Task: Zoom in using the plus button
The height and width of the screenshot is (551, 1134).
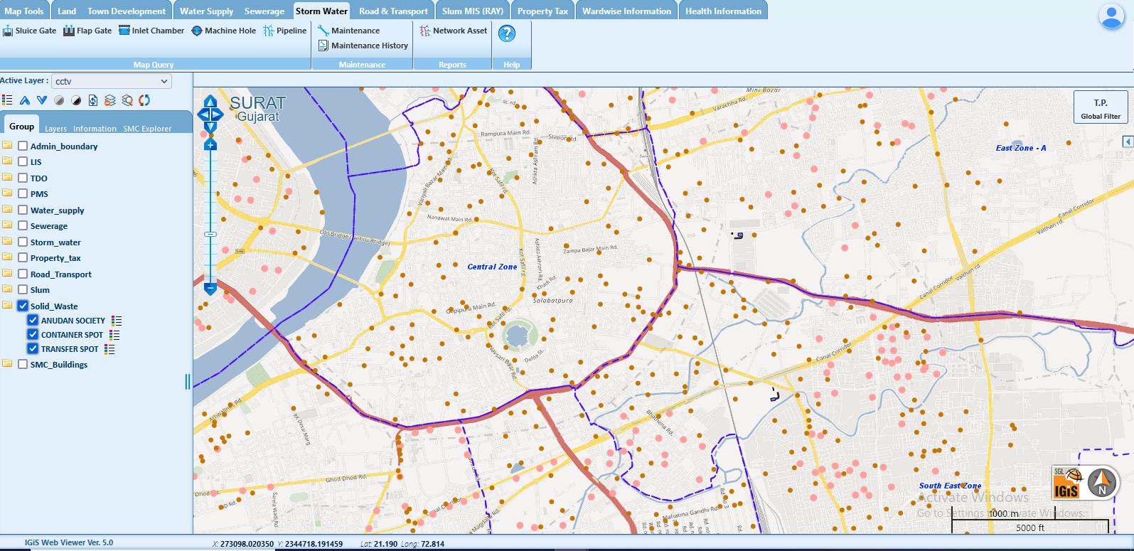Action: (x=210, y=145)
